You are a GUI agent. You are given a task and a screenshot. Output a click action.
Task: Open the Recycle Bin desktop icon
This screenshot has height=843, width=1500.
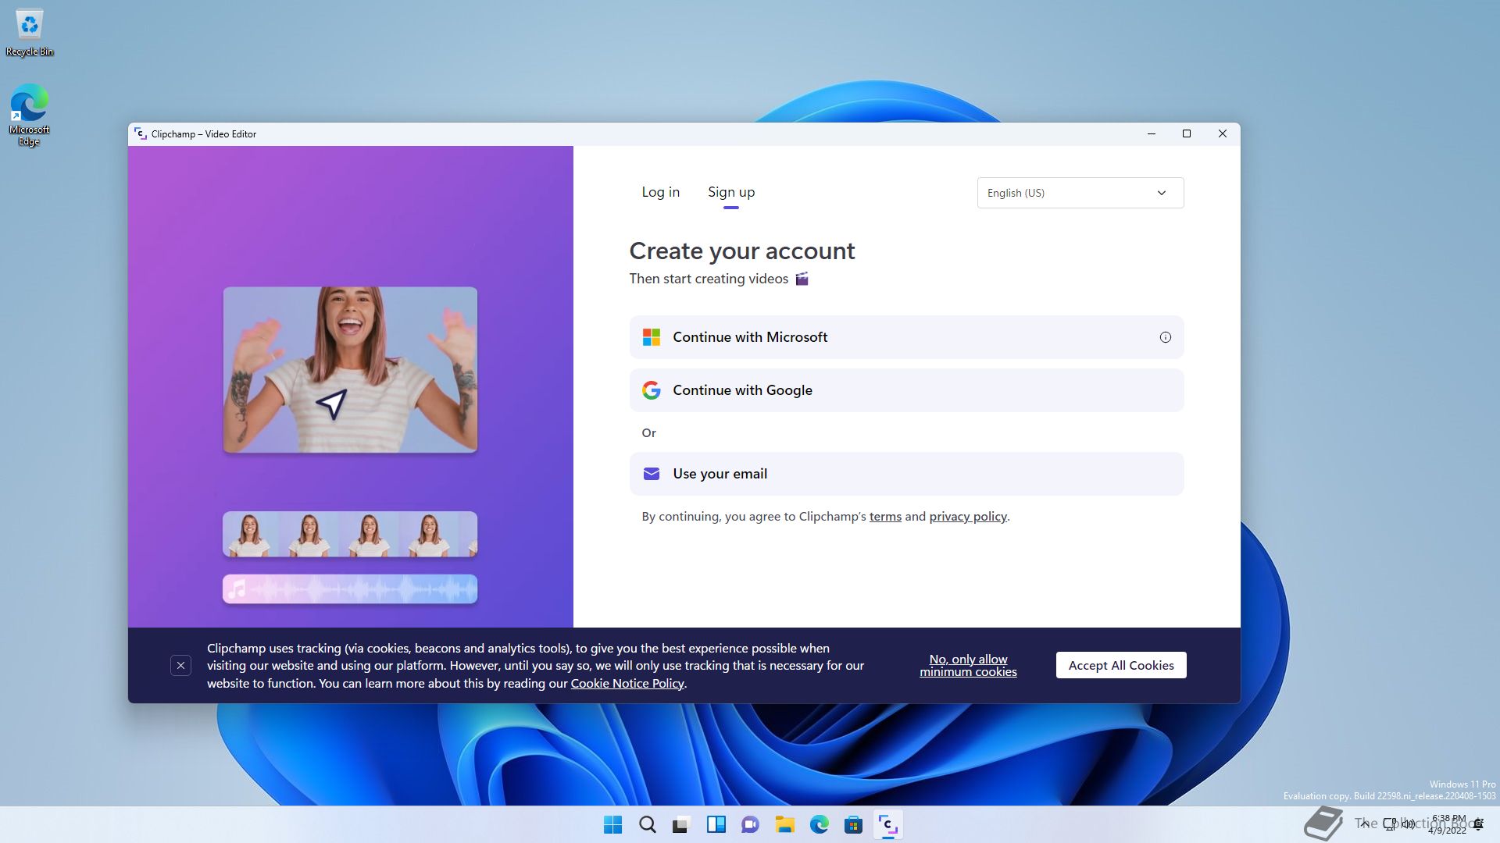coord(30,33)
